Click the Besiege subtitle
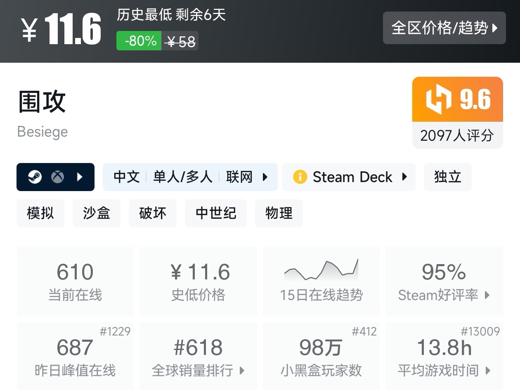Screen dimensions: 520x390 pyautogui.click(x=43, y=132)
